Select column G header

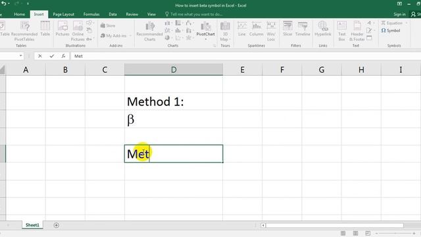(x=322, y=70)
